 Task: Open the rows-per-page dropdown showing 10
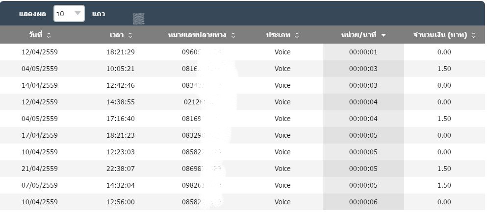pos(69,14)
